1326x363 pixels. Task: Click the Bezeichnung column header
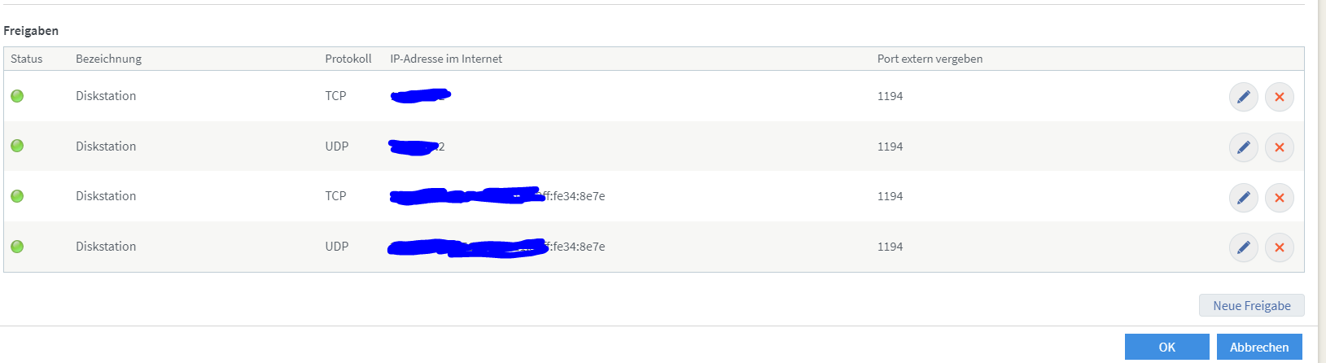108,59
